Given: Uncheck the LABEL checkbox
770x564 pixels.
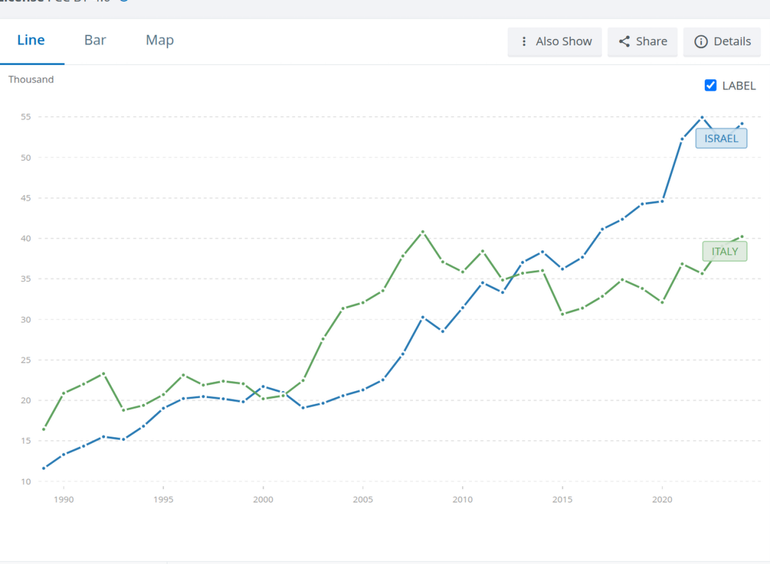Looking at the screenshot, I should click(x=711, y=85).
